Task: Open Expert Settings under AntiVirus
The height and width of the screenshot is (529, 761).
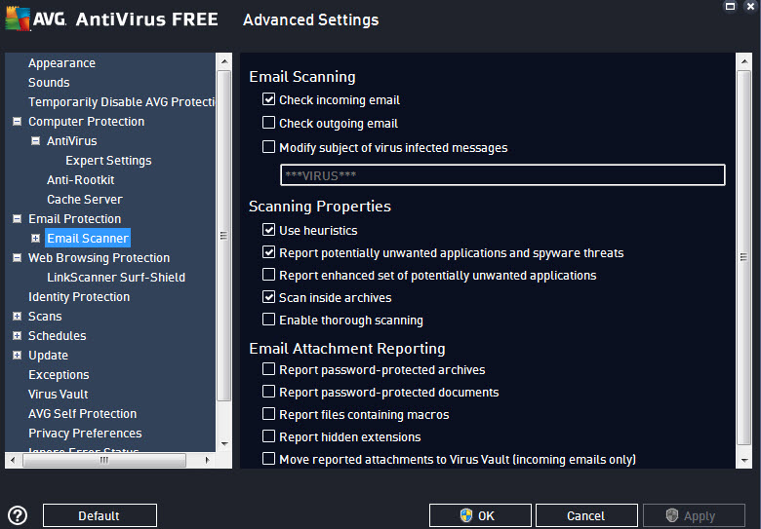Action: click(108, 161)
